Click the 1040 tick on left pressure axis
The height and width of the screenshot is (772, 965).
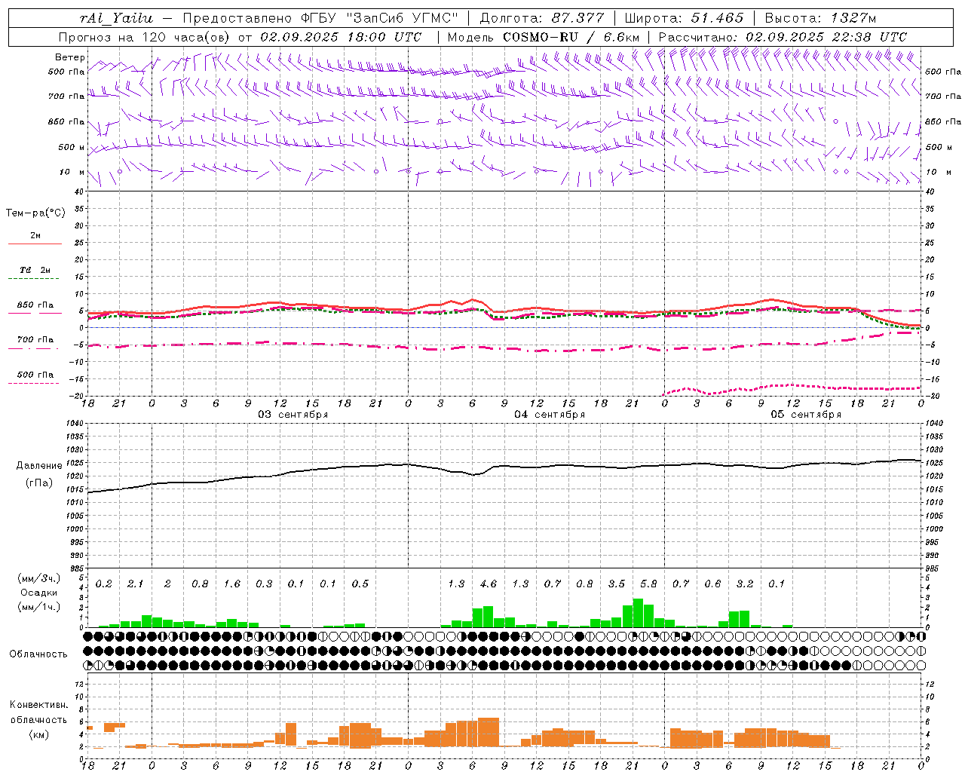tap(74, 424)
